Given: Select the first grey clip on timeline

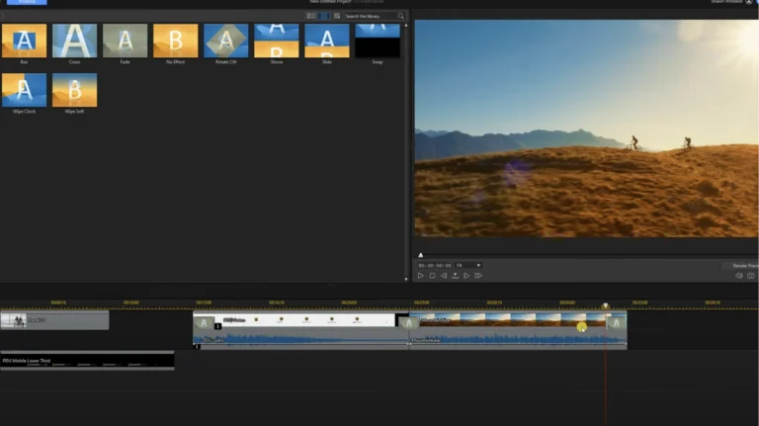Looking at the screenshot, I should tap(54, 320).
